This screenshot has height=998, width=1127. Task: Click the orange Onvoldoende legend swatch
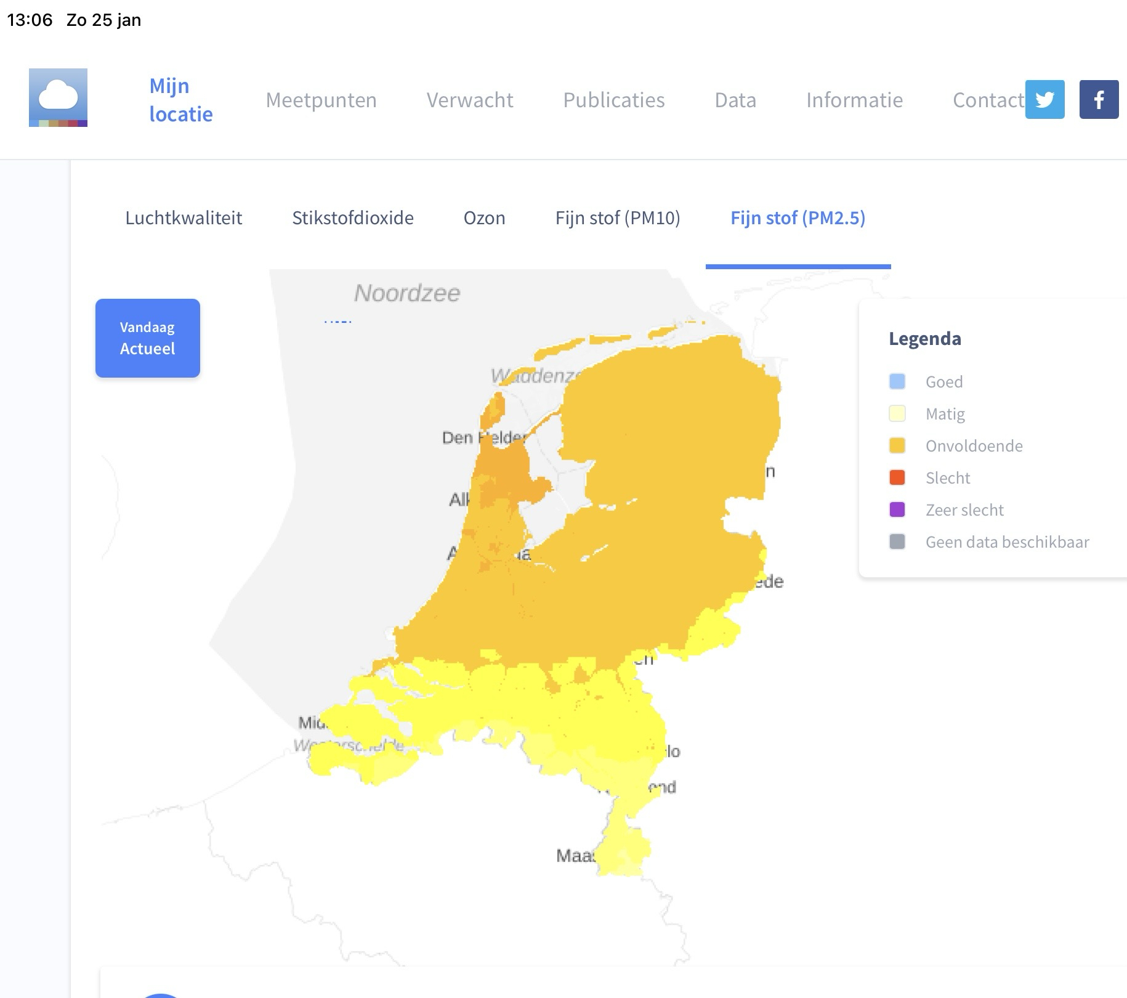pyautogui.click(x=897, y=445)
